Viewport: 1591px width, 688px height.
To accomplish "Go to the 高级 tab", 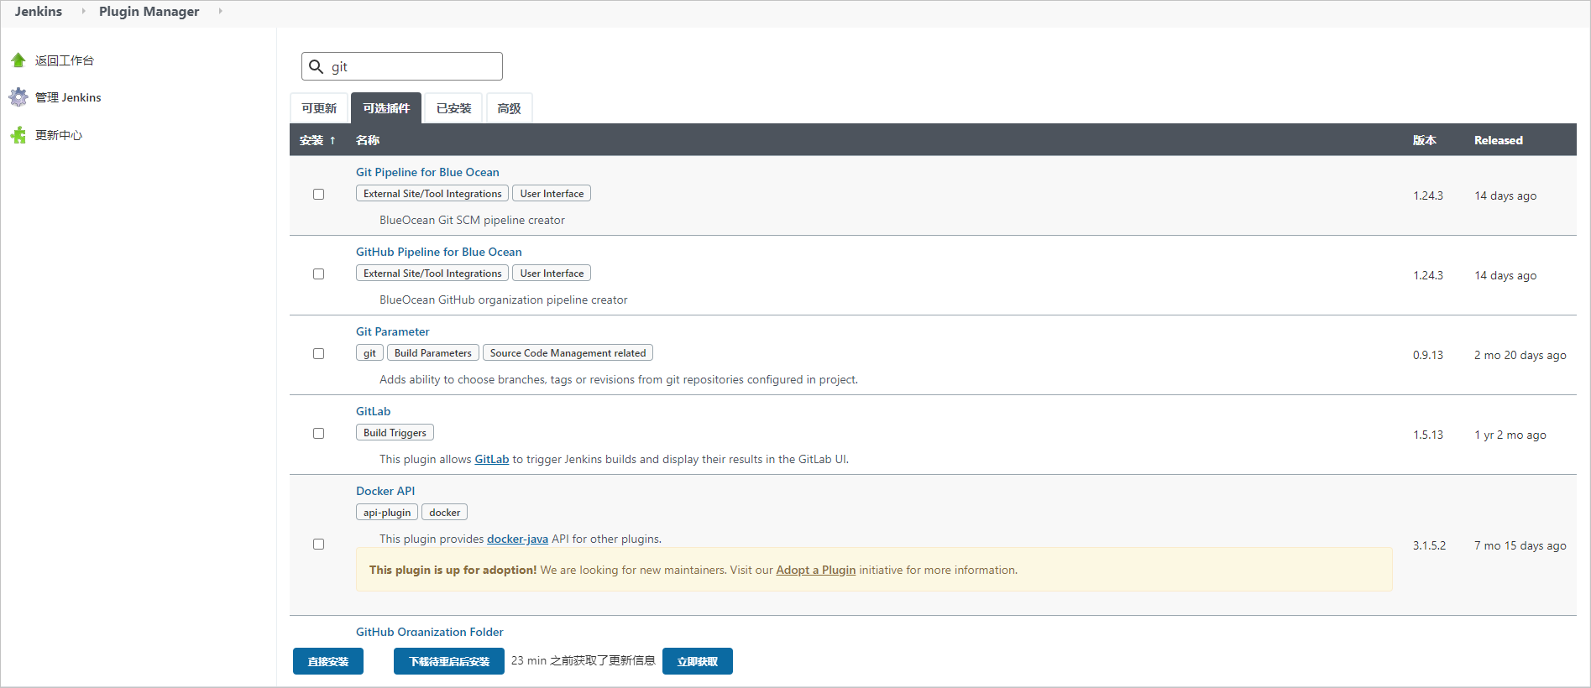I will pyautogui.click(x=509, y=108).
